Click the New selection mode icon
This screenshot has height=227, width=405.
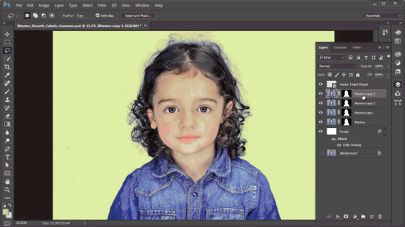pos(27,16)
